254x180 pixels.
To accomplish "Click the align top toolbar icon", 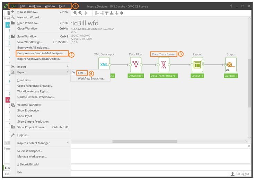I will [107, 13].
